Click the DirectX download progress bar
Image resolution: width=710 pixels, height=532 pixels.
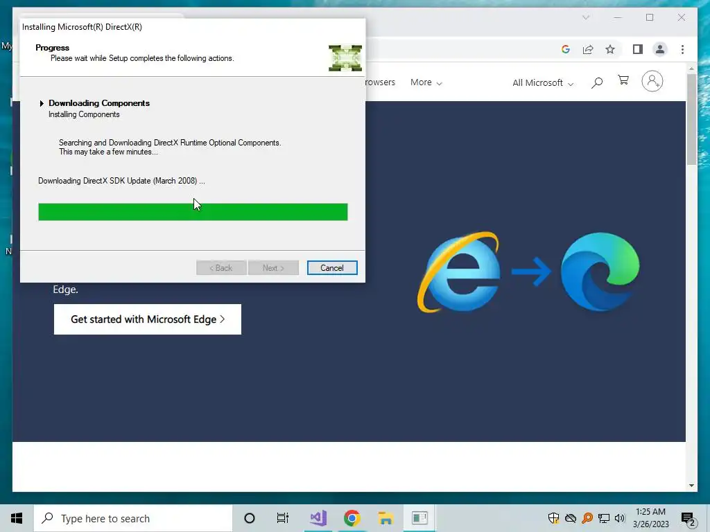tap(193, 212)
